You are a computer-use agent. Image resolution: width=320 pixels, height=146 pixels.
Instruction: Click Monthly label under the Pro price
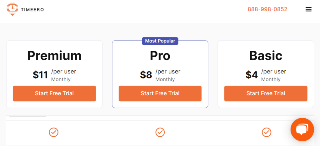pos(165,79)
